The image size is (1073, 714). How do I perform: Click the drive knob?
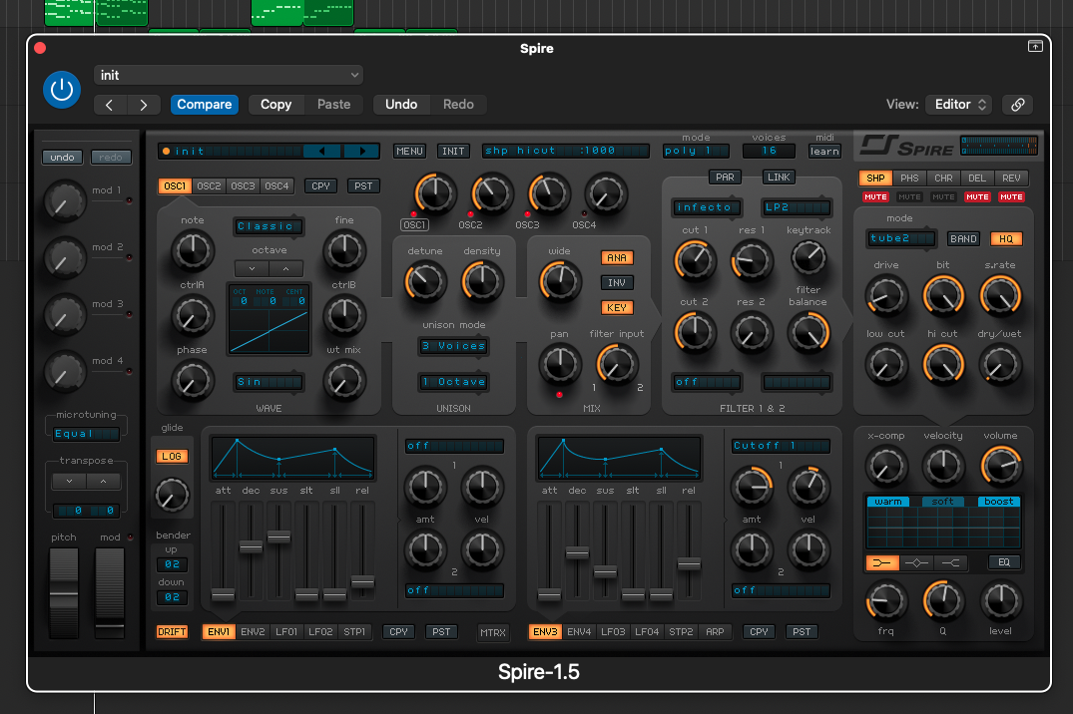click(x=886, y=296)
